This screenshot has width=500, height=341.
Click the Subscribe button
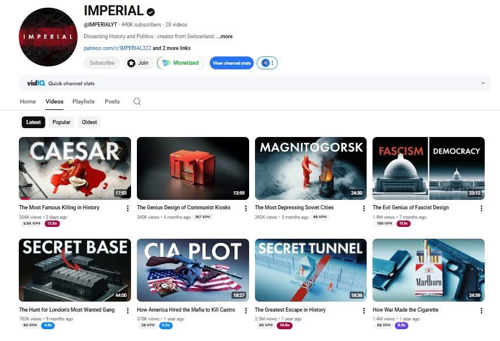coord(102,63)
